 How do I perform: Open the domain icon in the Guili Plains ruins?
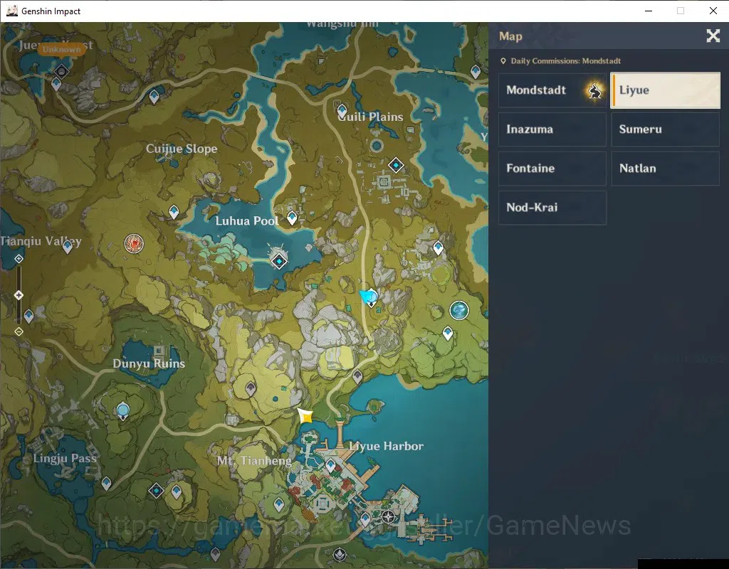[396, 165]
